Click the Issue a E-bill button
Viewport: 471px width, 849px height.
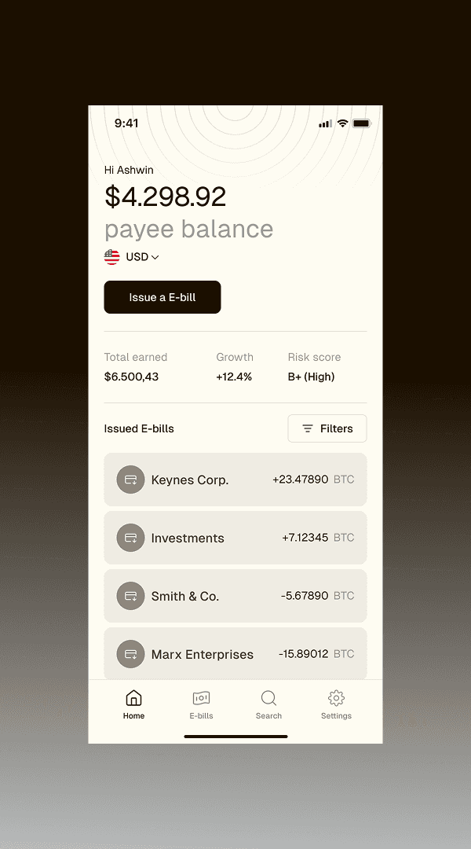[162, 296]
